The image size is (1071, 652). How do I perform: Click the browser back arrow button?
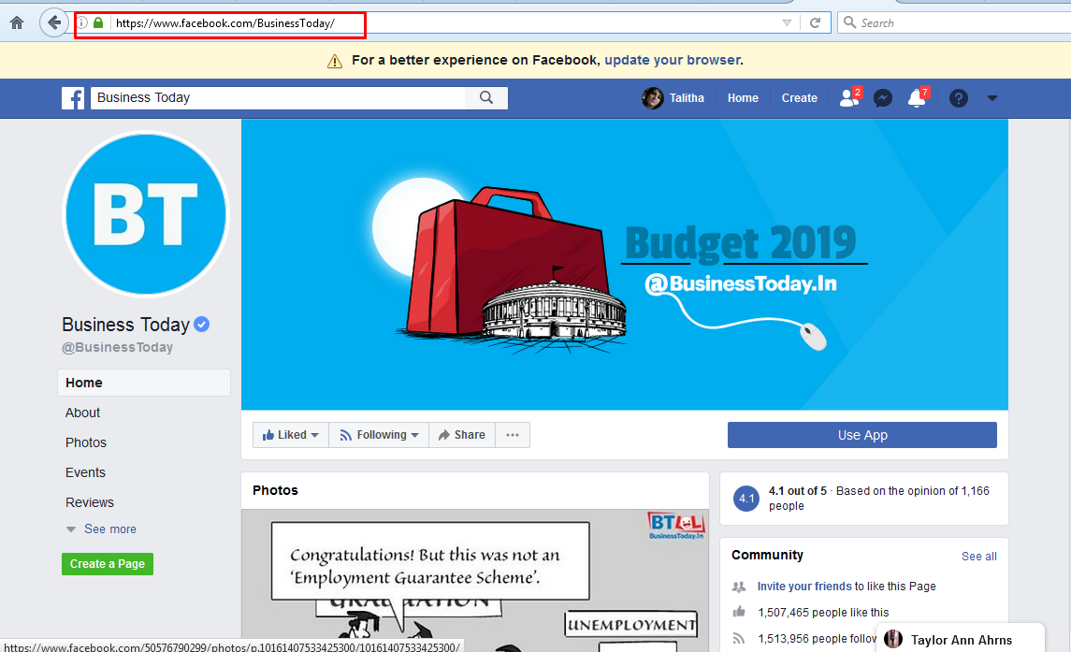(x=54, y=22)
